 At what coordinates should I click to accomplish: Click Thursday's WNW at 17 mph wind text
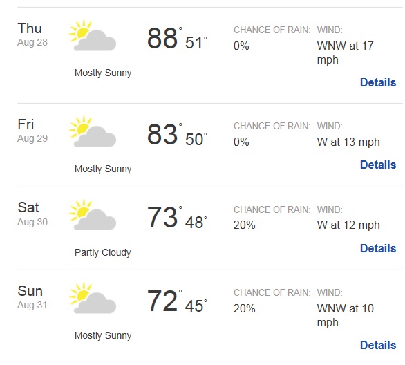[x=346, y=53]
